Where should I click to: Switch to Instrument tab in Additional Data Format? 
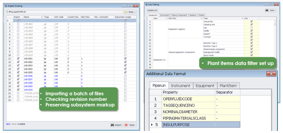(181, 86)
